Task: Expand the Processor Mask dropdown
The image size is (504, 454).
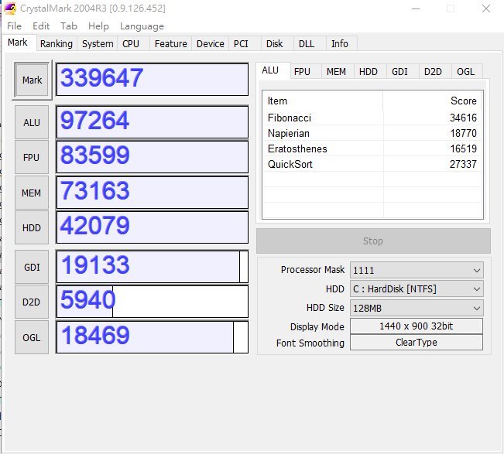Action: point(416,270)
